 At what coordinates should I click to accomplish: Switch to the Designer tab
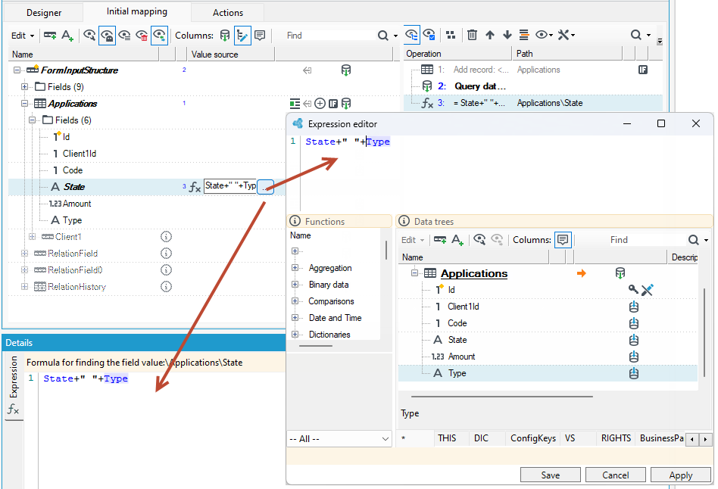point(44,12)
